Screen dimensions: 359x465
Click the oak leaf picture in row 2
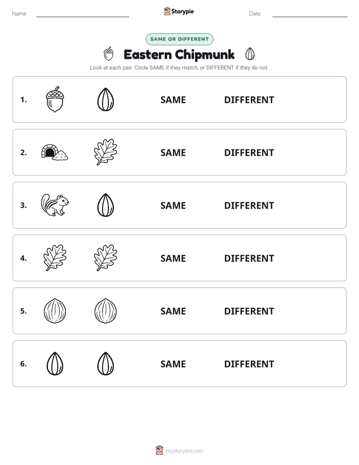[106, 152]
